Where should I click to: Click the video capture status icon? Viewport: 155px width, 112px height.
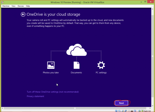click(132, 111)
